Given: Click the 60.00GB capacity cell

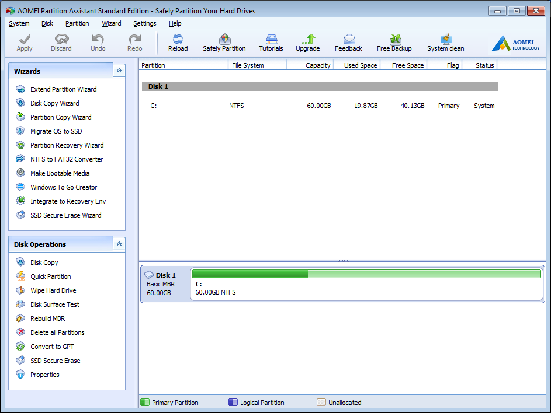Looking at the screenshot, I should (x=318, y=106).
